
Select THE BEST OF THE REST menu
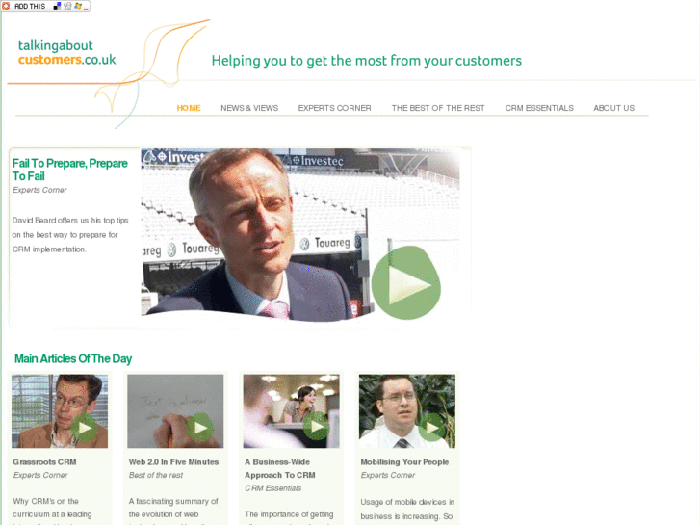tap(438, 108)
